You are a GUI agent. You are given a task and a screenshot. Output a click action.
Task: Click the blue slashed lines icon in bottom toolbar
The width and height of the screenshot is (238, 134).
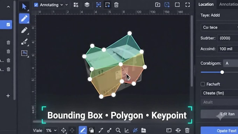(x=135, y=130)
